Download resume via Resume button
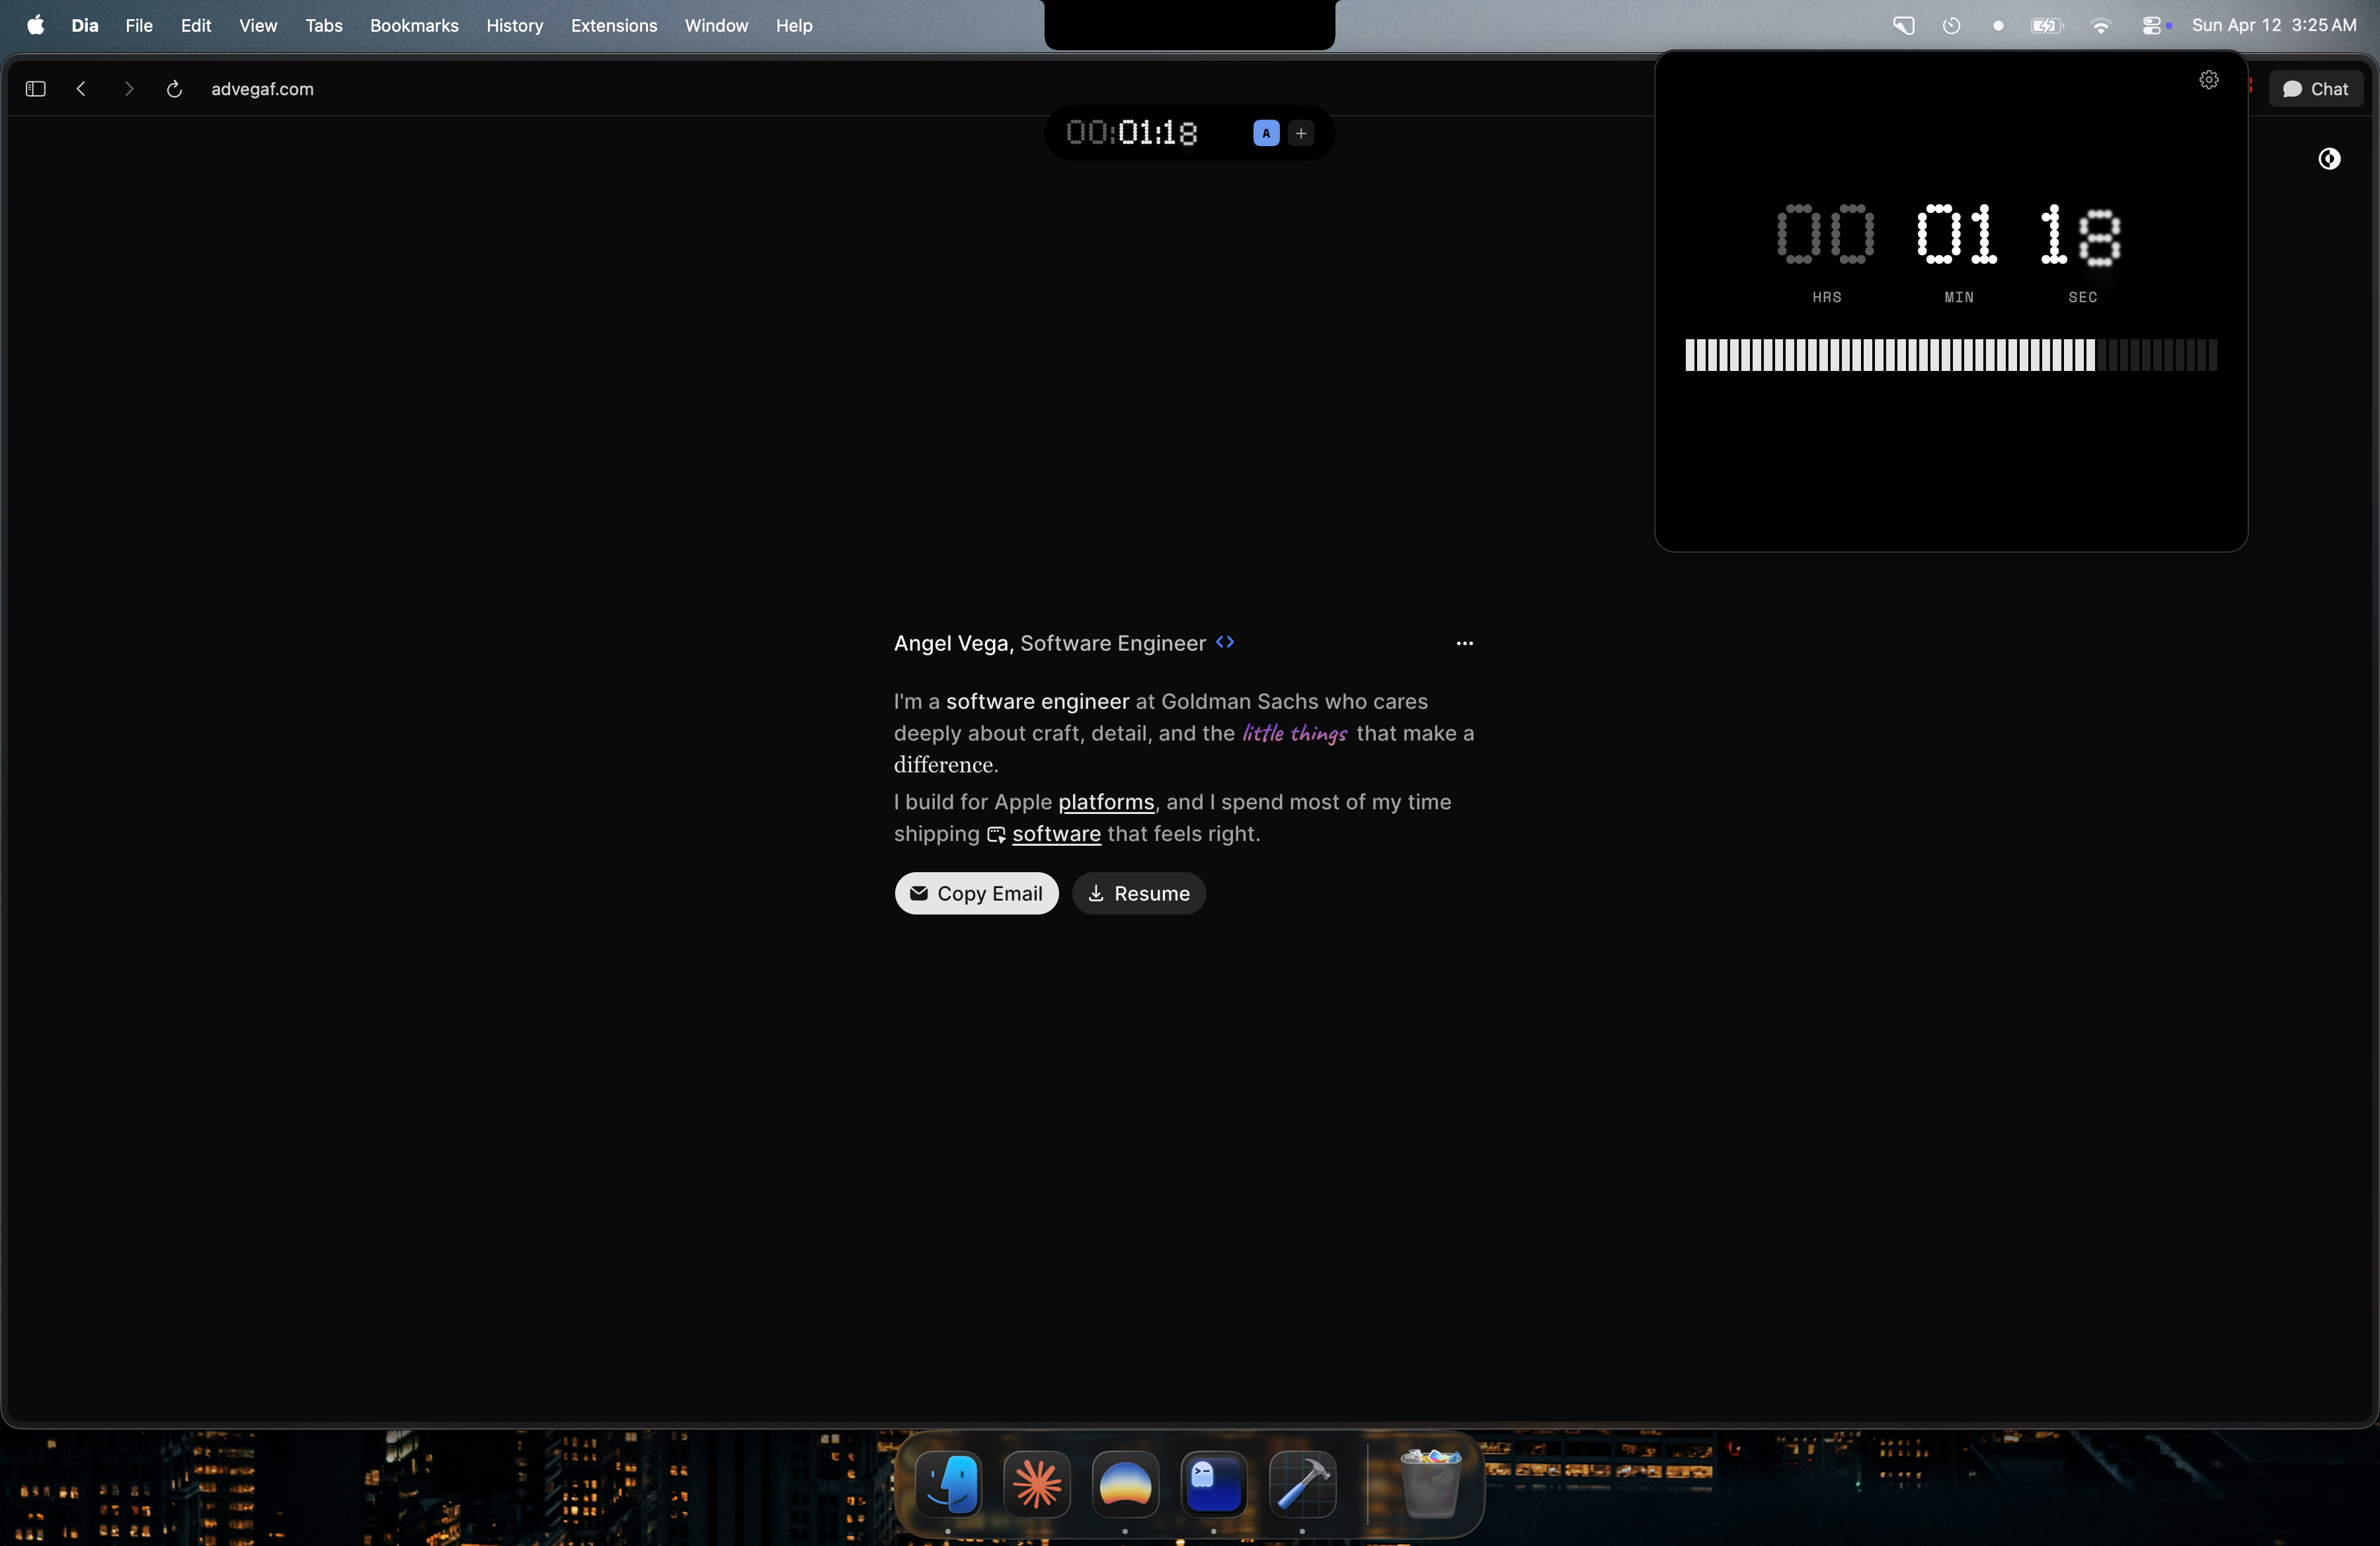The width and height of the screenshot is (2380, 1546). pos(1138,893)
